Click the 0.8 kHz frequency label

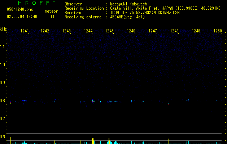click(3, 101)
